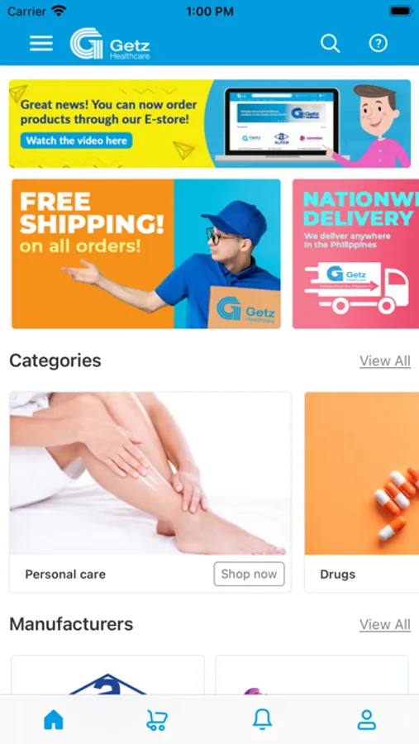Viewport: 419px width, 744px height.
Task: Tap the delivery truck illustration
Action: click(x=356, y=288)
